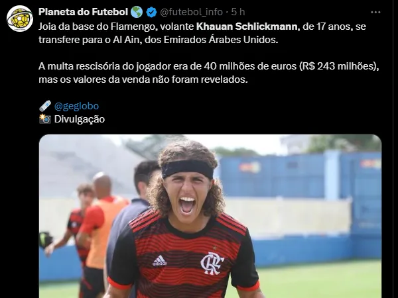The image size is (398, 298).
Task: Click the Planeta do Futebol display name
Action: pos(84,12)
